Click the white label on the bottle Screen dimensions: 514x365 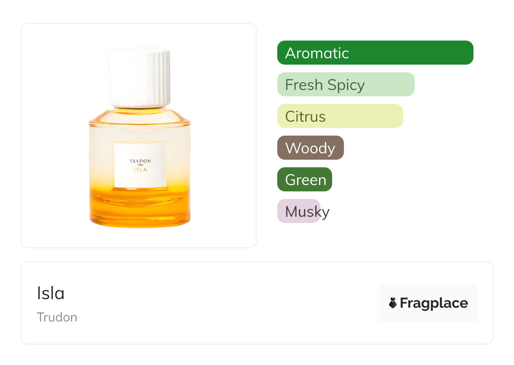(x=140, y=177)
